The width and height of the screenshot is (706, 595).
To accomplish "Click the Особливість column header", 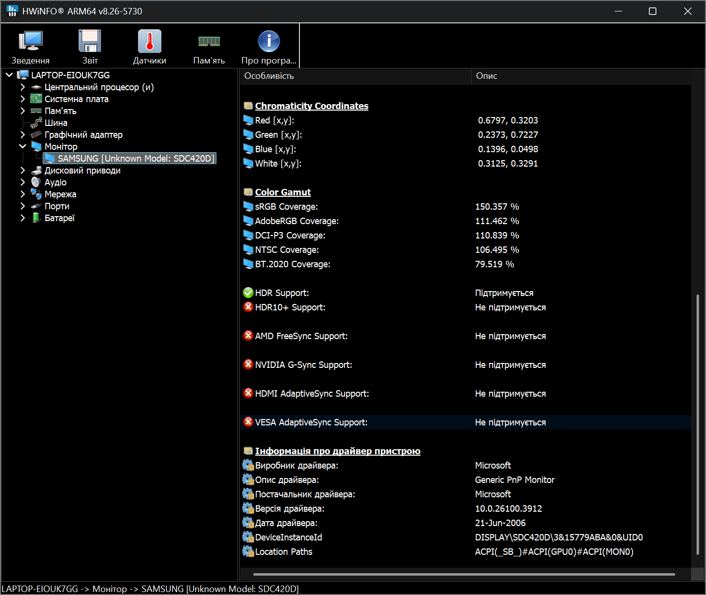I will coord(355,76).
